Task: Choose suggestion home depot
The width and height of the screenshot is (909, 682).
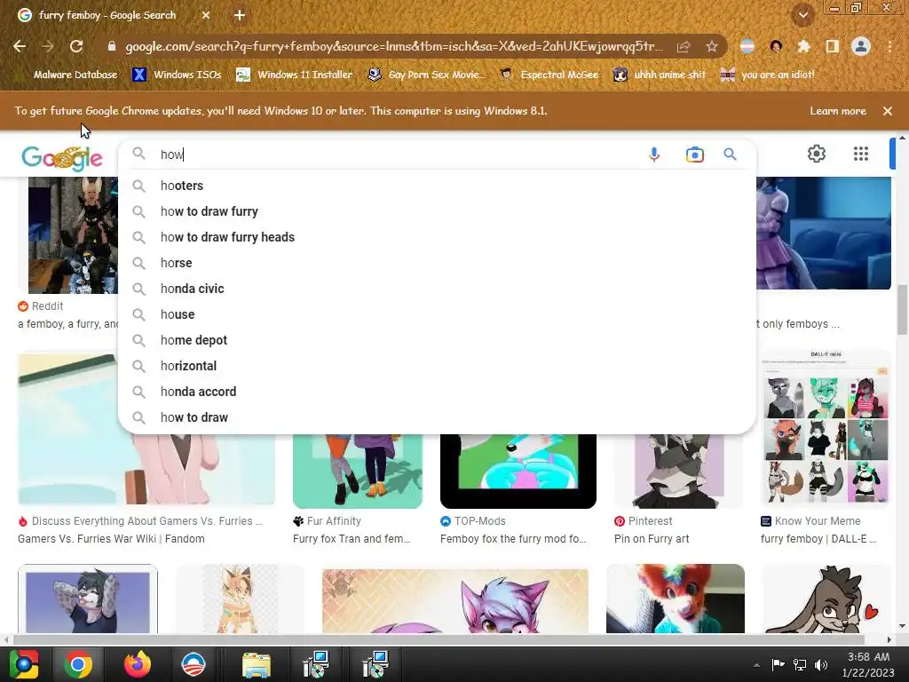Action: pos(437,340)
